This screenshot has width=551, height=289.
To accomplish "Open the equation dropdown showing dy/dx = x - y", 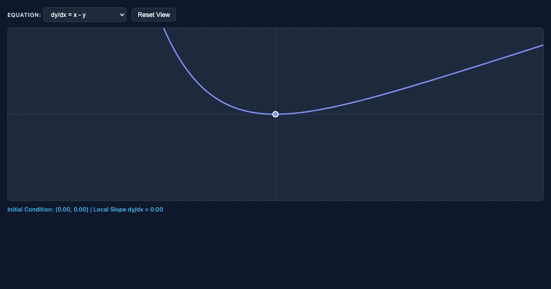I will (x=84, y=15).
